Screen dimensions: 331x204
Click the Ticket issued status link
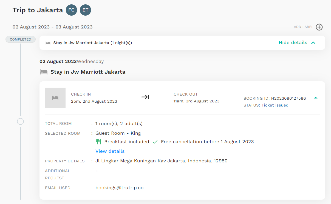coord(275,105)
